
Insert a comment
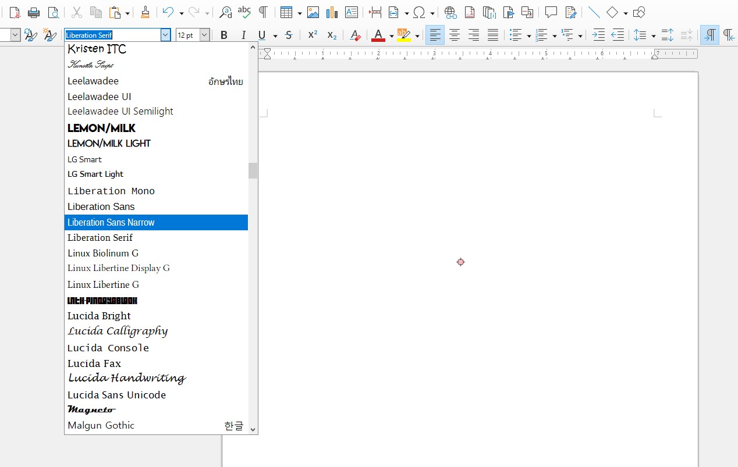(551, 12)
